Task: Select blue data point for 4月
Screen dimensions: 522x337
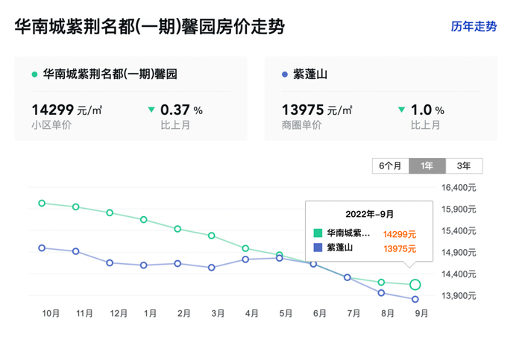Action: click(245, 259)
